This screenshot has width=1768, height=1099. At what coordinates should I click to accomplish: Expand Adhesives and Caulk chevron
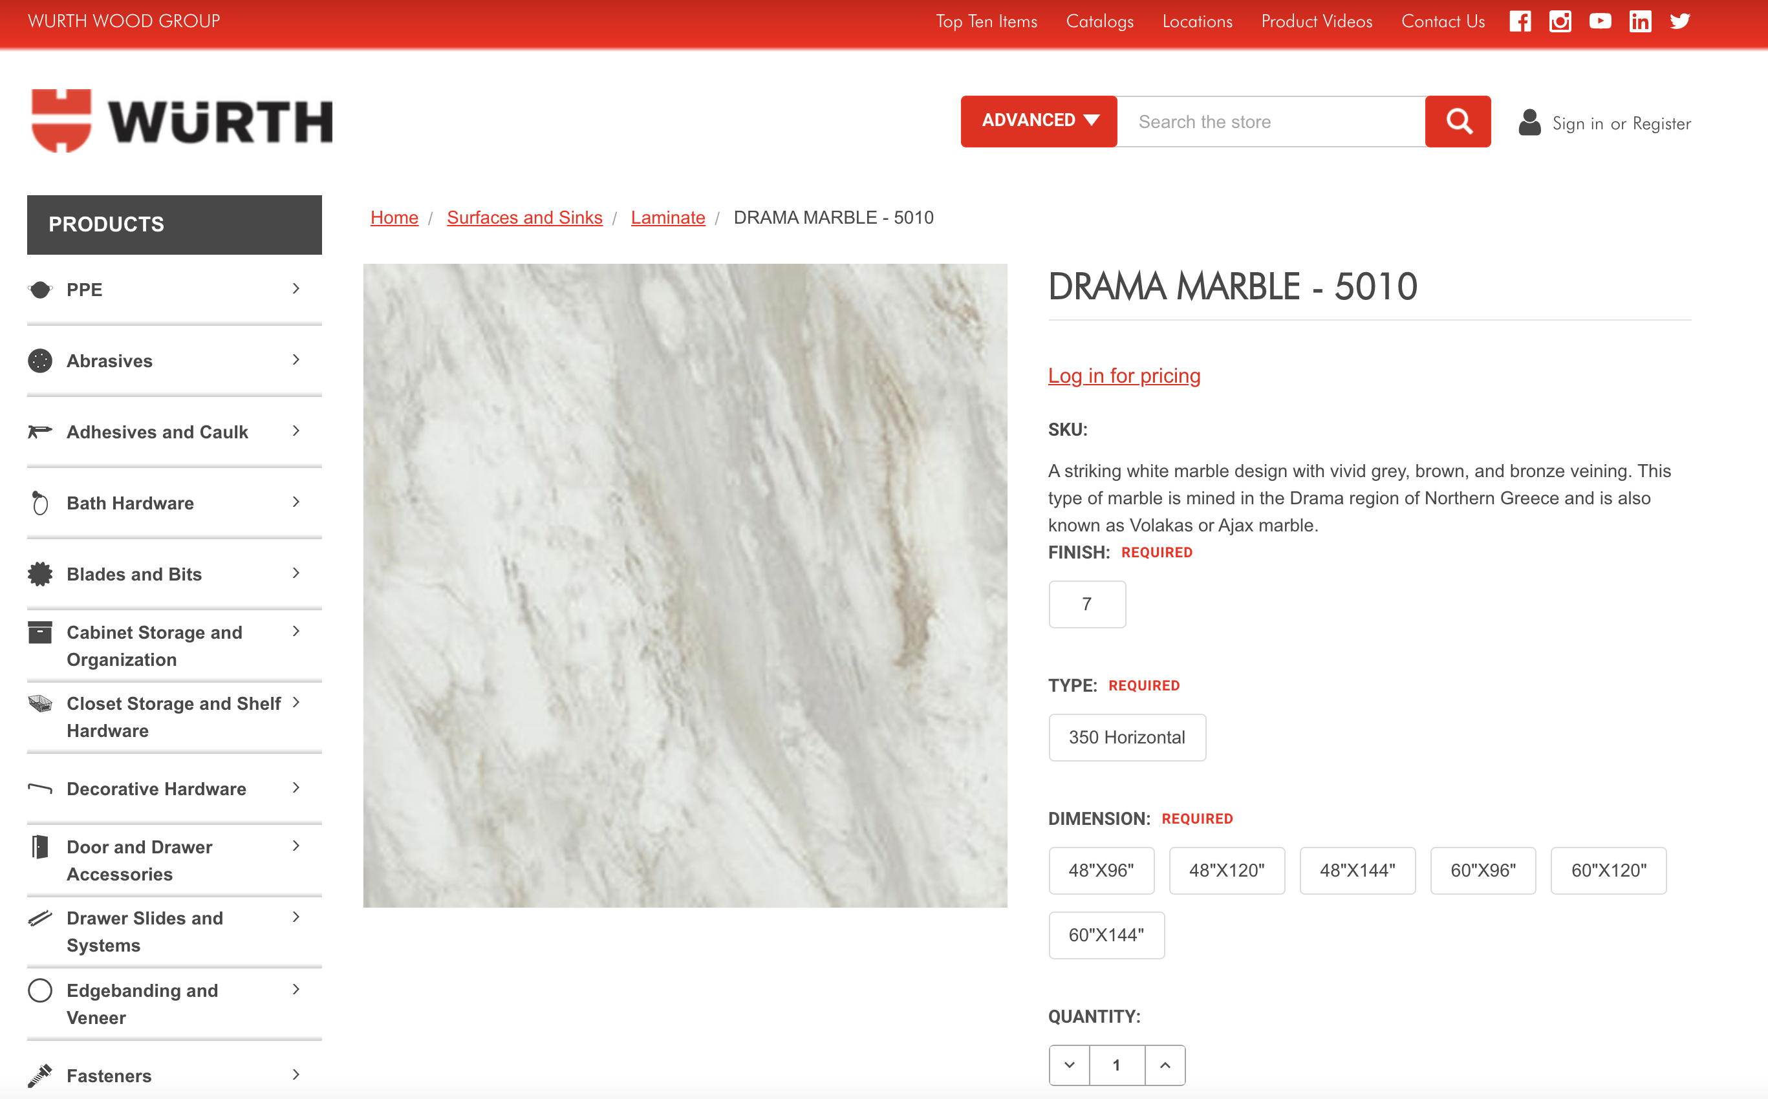(296, 431)
